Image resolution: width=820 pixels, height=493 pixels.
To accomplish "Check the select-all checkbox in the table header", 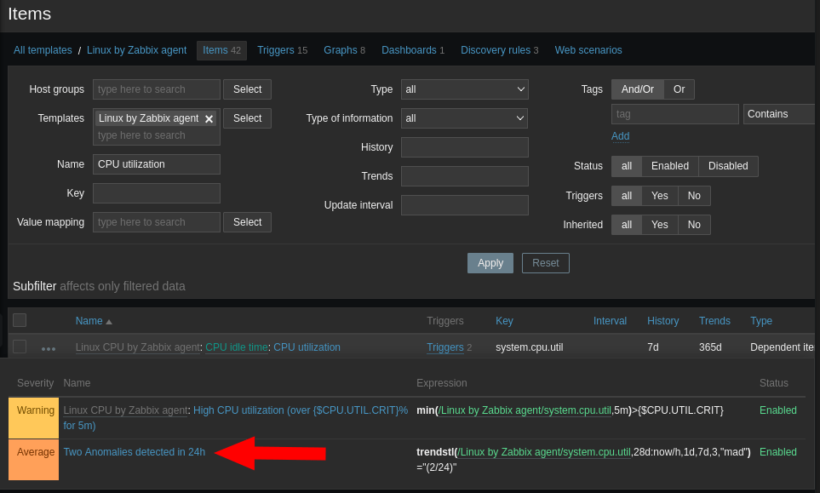I will coord(19,320).
